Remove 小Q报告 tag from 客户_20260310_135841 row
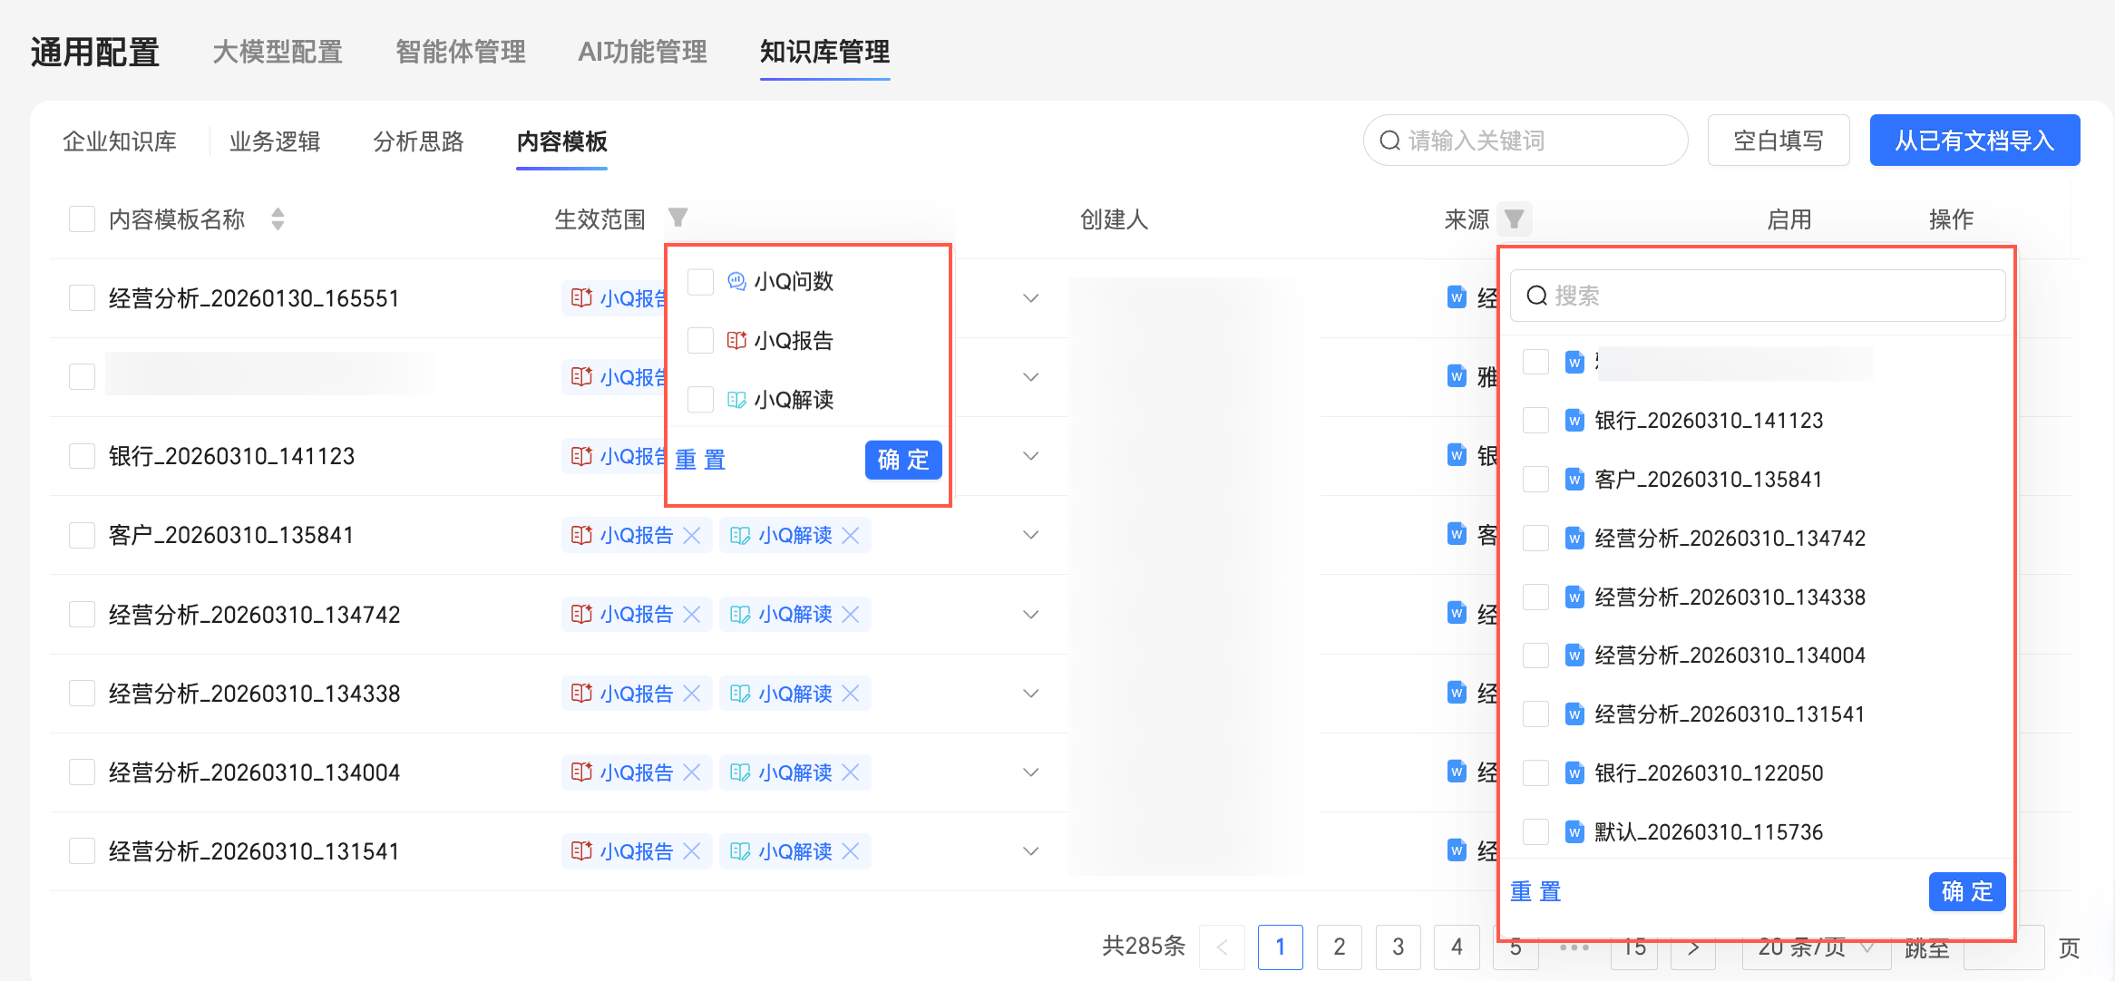This screenshot has height=981, width=2115. [692, 536]
